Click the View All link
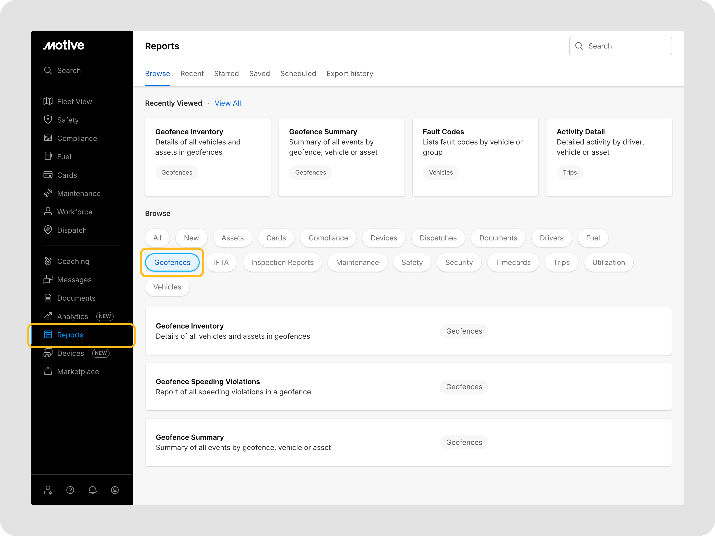 [x=228, y=103]
